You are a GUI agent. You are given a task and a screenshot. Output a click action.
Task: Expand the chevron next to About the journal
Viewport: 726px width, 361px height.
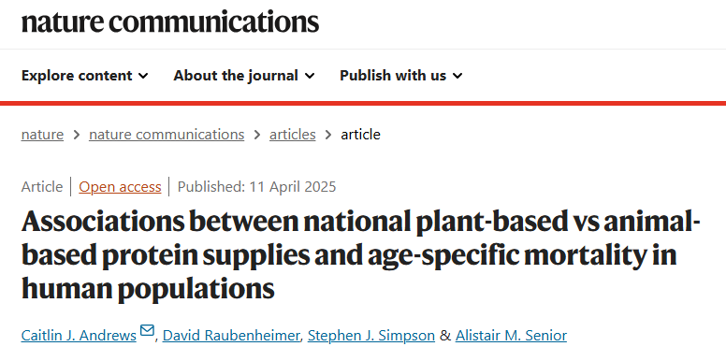310,76
